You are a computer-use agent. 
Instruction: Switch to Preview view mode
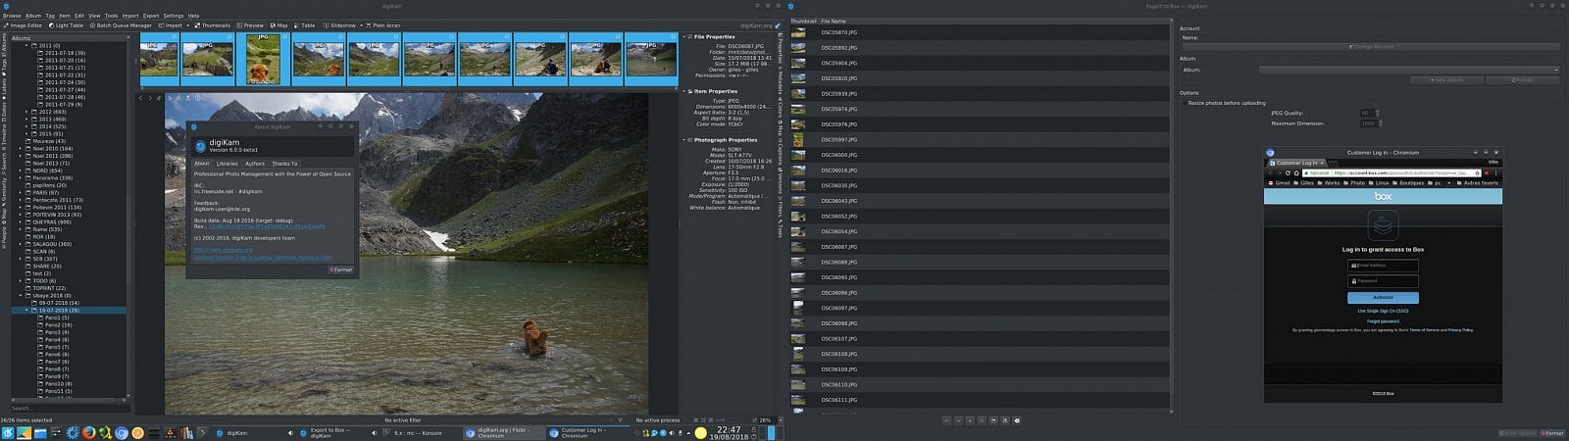point(250,25)
